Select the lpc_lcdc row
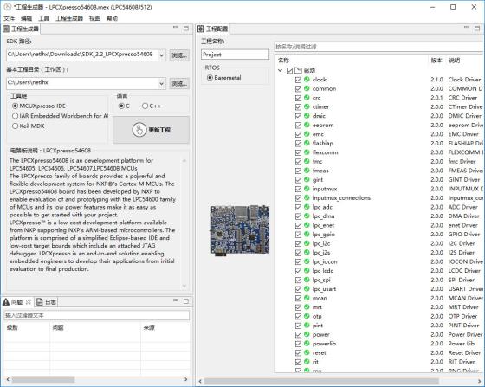Screen dimensions: 485x387 379,271
